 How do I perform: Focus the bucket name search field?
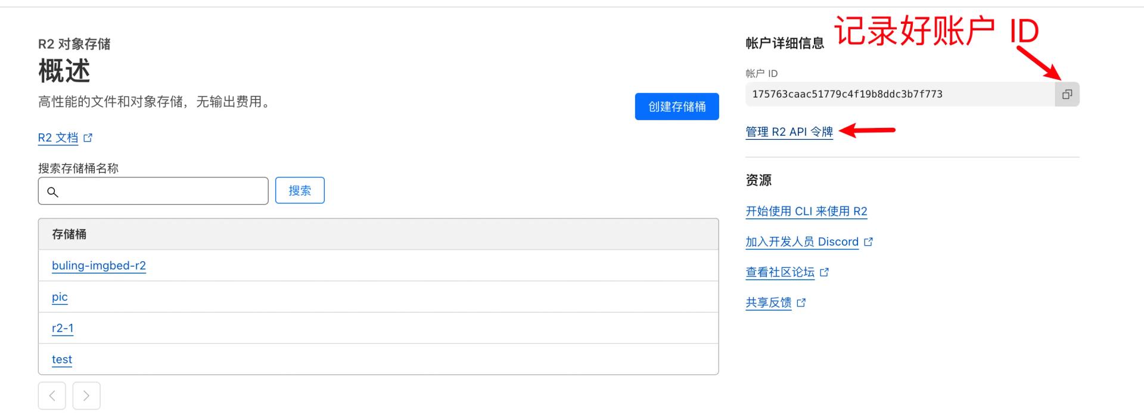153,191
